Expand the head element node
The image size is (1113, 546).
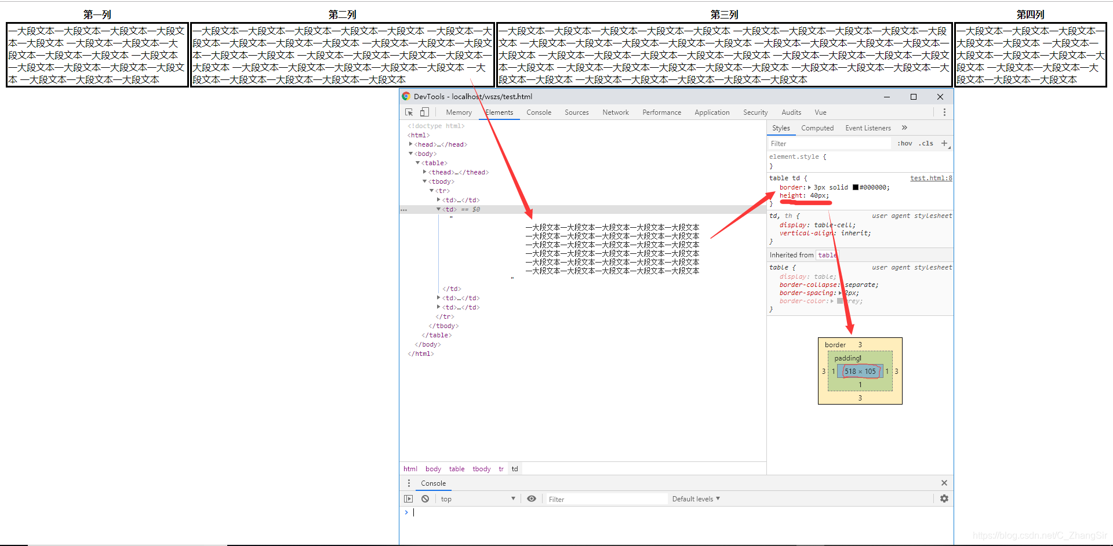(x=411, y=144)
